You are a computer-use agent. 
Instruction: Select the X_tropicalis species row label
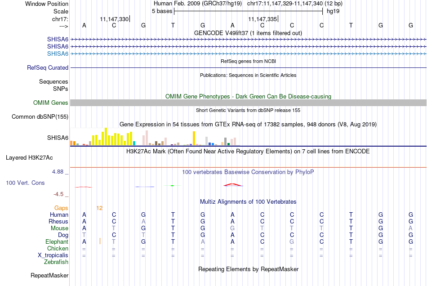53,255
